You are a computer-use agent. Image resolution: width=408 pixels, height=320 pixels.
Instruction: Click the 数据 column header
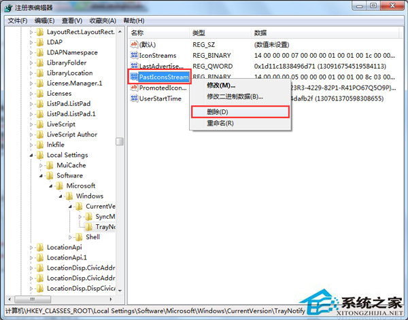tap(325, 33)
